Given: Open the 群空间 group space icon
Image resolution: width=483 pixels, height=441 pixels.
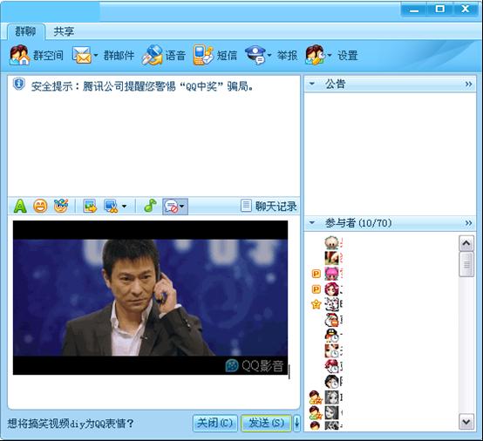Looking at the screenshot, I should 19,55.
